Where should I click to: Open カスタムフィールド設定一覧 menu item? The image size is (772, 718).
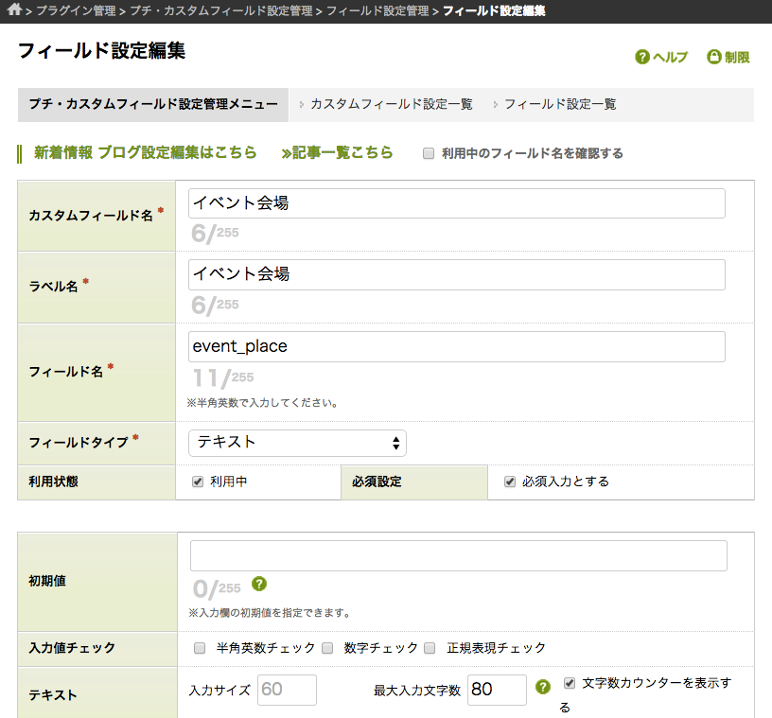click(391, 104)
